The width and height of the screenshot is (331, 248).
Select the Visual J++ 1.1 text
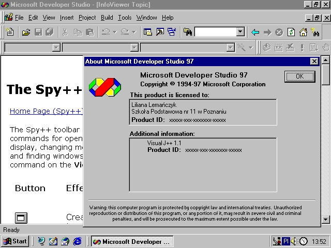(x=164, y=143)
